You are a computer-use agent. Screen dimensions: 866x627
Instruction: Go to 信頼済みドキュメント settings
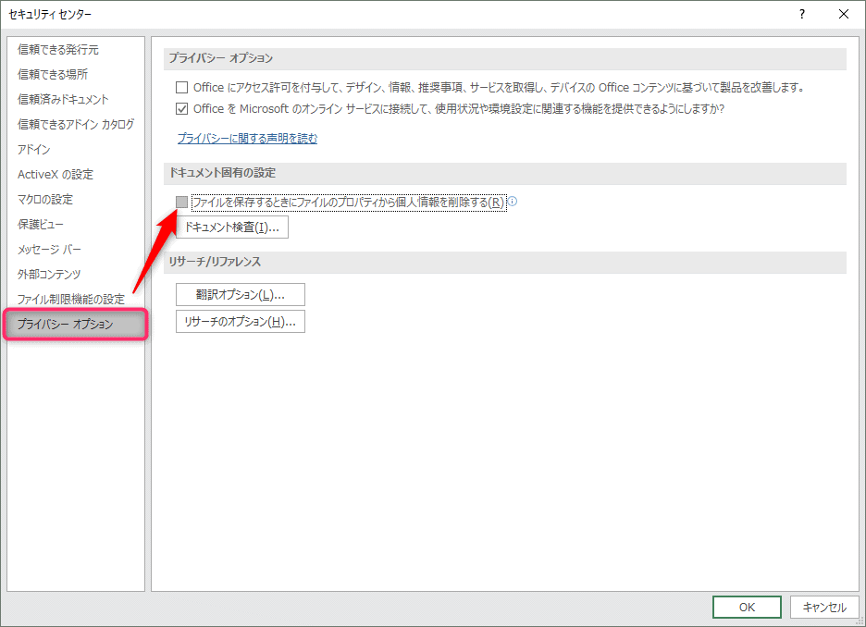click(63, 99)
